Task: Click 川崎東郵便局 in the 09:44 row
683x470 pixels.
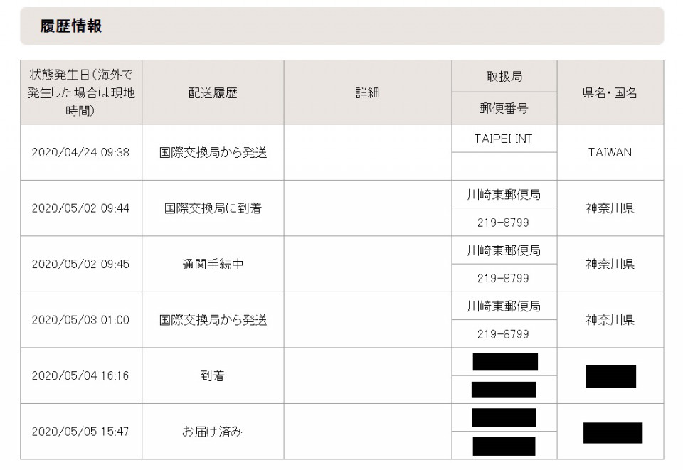Action: point(504,195)
